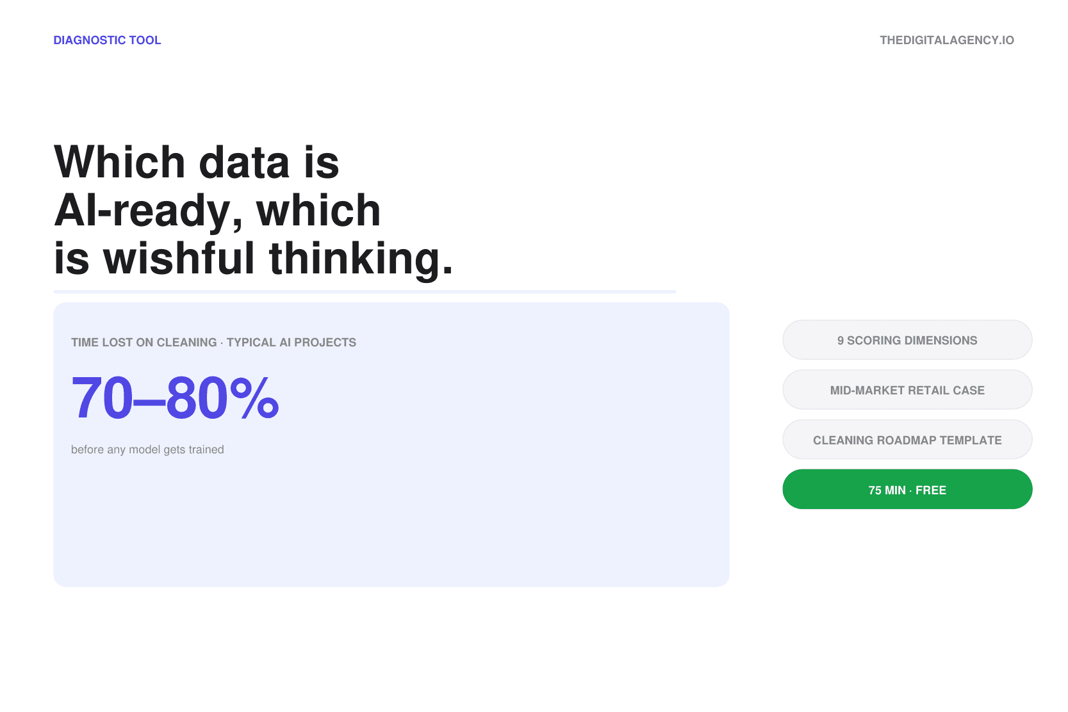Click the thin progress line under headline

pyautogui.click(x=365, y=292)
